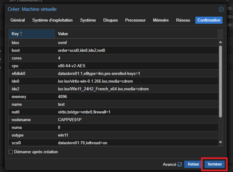Select the numa row key
233x172 pixels.
point(17,128)
